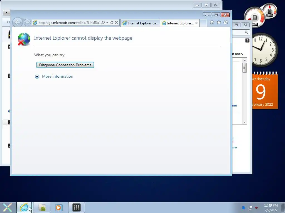Click the blue bug tray icon
This screenshot has height=213, width=285.
(x=244, y=208)
